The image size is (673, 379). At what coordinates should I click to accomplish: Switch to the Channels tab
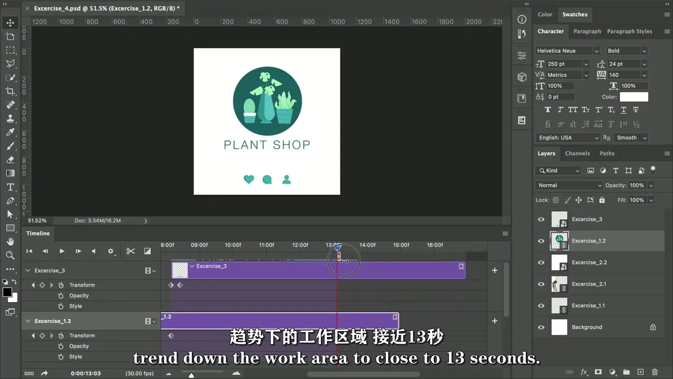577,154
